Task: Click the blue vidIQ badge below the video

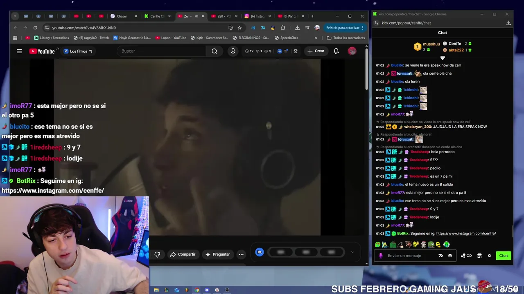Action: (x=260, y=252)
